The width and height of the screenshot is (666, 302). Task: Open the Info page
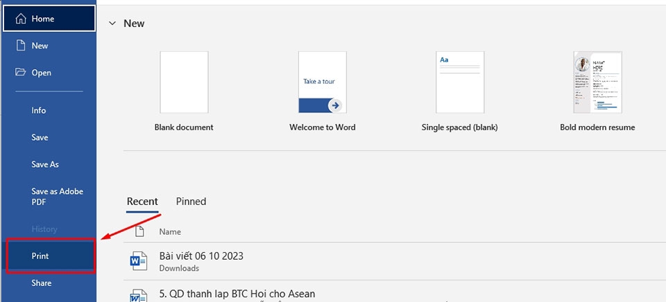coord(39,111)
